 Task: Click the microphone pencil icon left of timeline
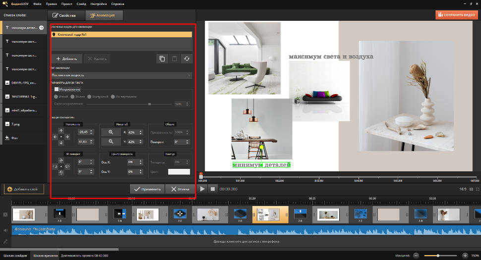[x=5, y=242]
